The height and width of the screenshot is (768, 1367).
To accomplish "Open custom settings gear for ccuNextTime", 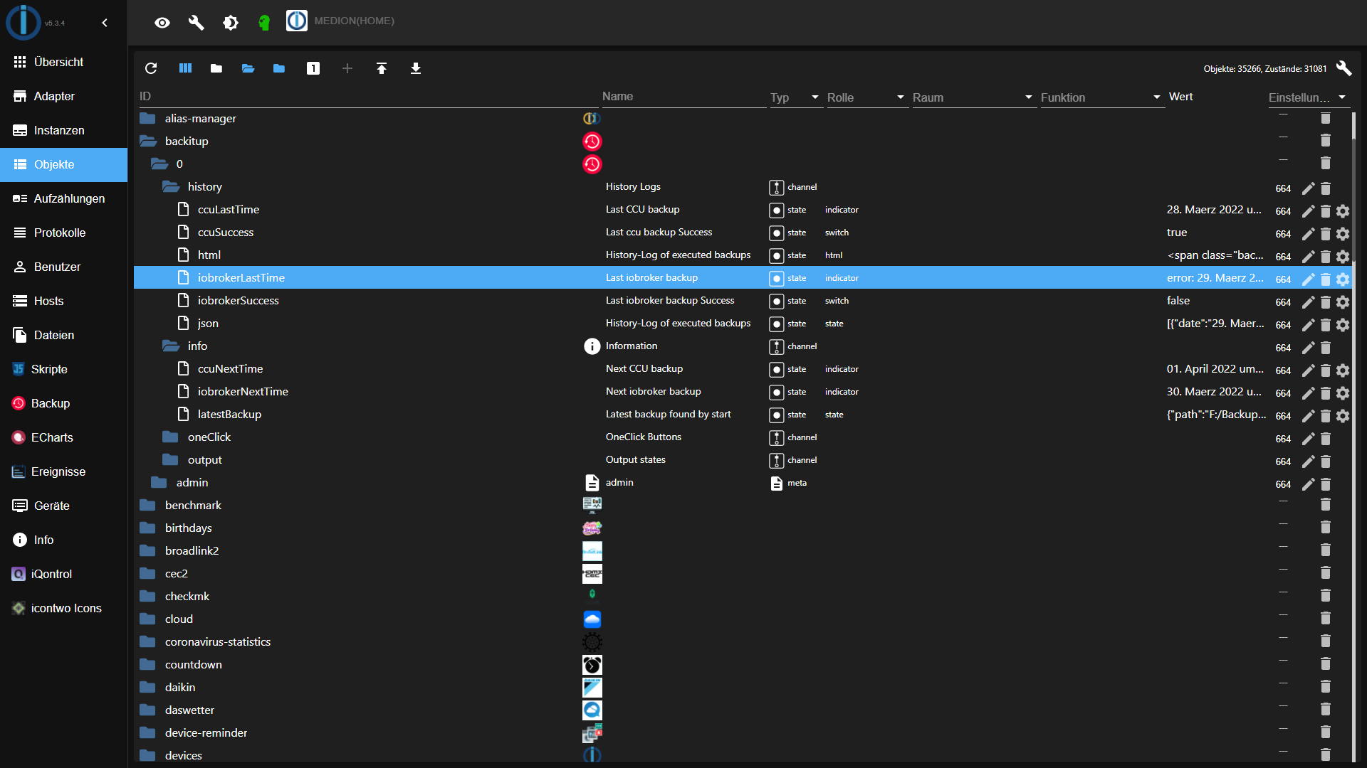I will click(x=1343, y=370).
